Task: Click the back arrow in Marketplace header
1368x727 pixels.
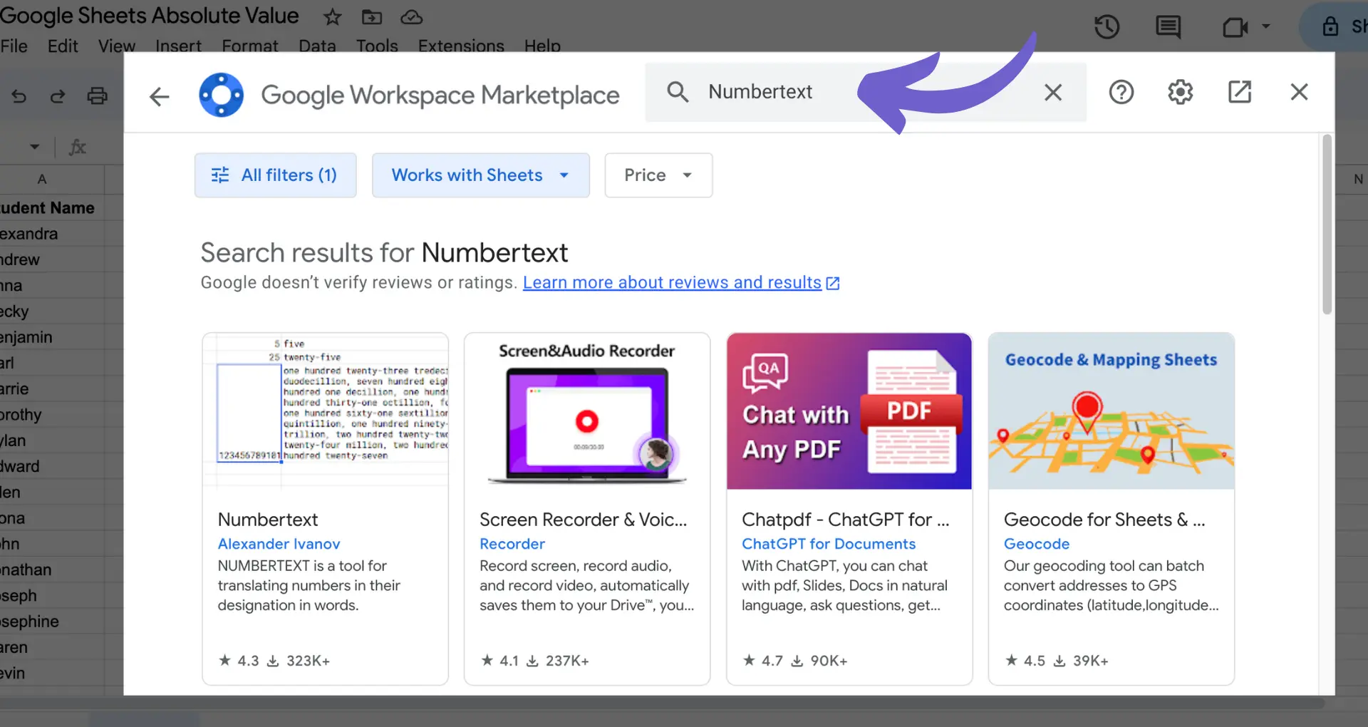Action: tap(160, 96)
